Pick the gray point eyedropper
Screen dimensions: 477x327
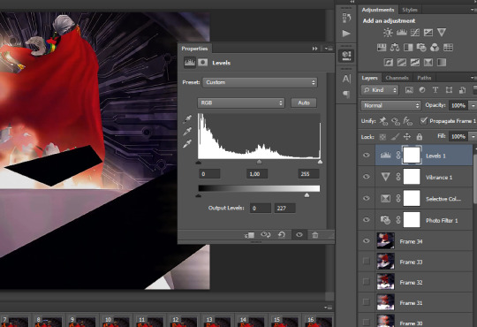187,131
